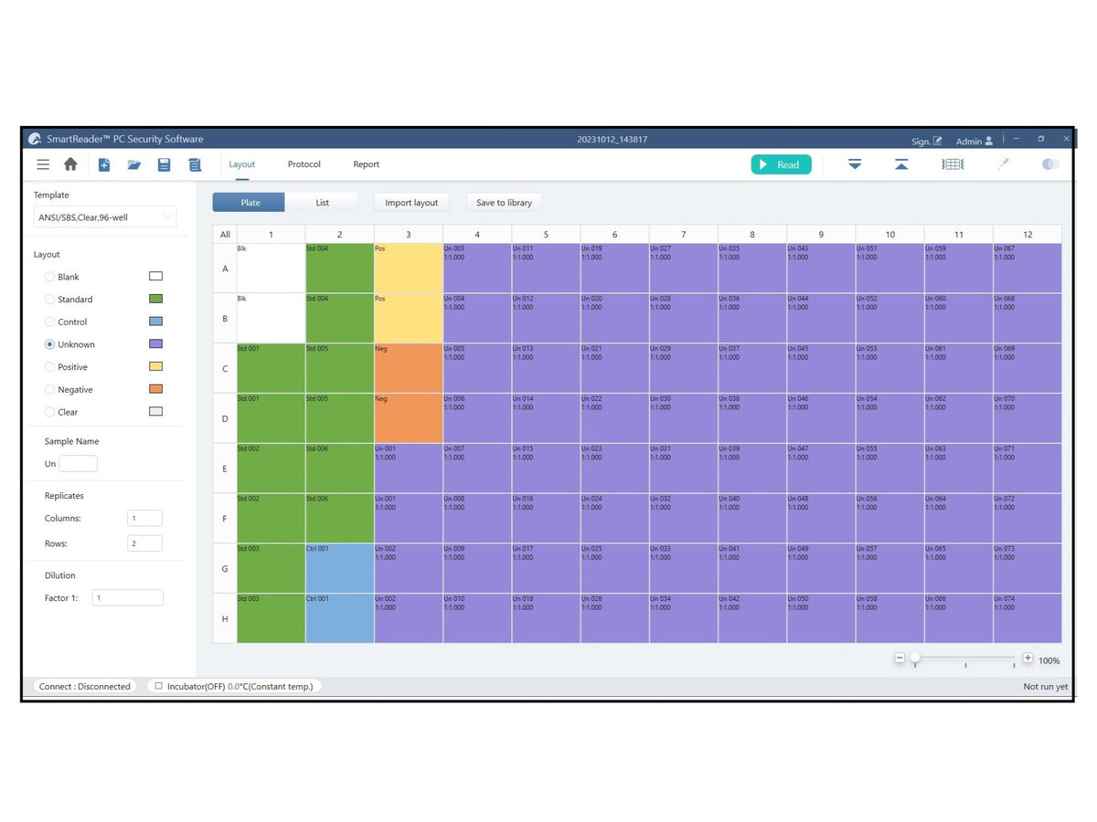Click the plate shake grid icon
The width and height of the screenshot is (1097, 822).
(953, 164)
